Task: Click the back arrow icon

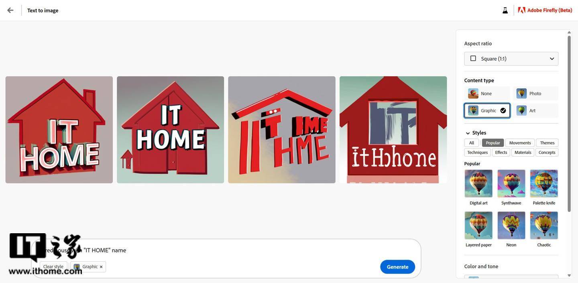Action: [10, 10]
